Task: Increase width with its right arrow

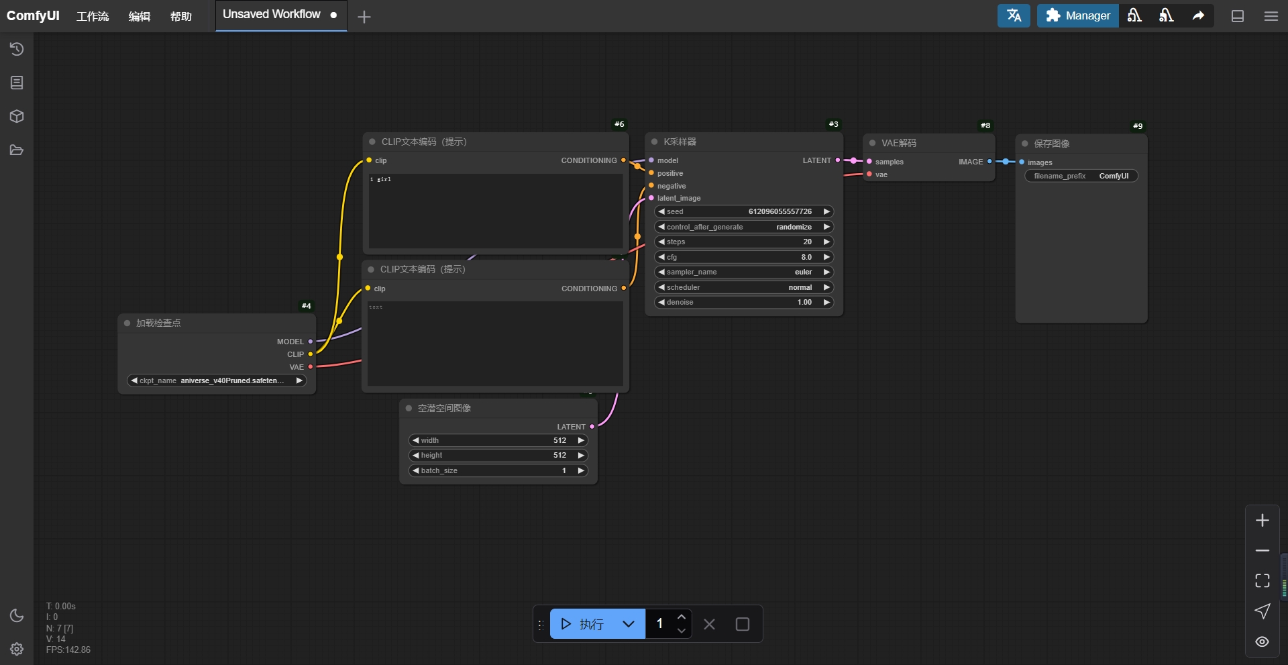Action: (581, 440)
